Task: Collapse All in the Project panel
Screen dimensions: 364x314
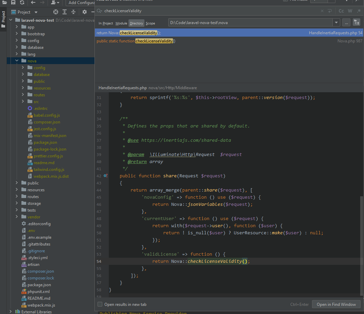Action: click(x=73, y=12)
